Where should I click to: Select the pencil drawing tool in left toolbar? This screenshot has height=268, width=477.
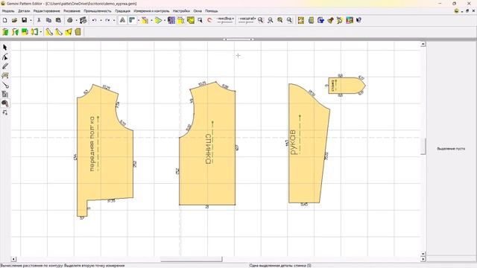(5, 66)
